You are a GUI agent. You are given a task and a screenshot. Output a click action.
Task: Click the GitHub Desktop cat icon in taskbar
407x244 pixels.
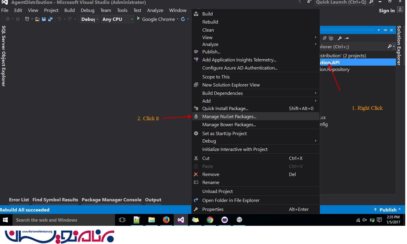(225, 220)
